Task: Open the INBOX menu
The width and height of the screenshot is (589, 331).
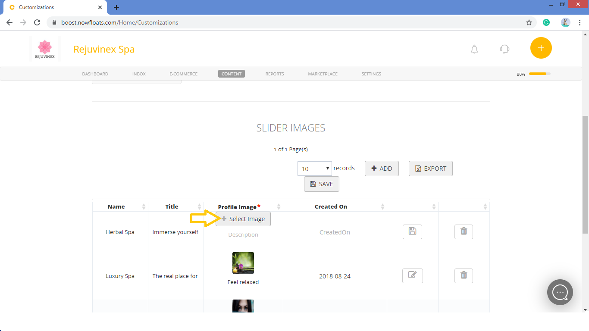Action: coord(139,74)
